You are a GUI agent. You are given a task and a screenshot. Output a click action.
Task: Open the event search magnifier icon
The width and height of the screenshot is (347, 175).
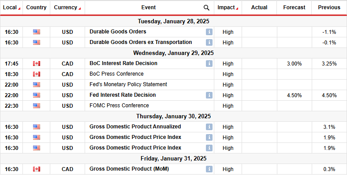[206, 8]
